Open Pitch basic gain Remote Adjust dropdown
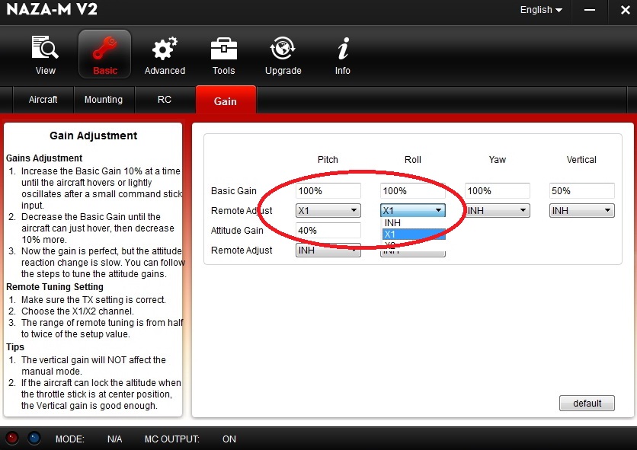The width and height of the screenshot is (637, 450). (x=328, y=210)
